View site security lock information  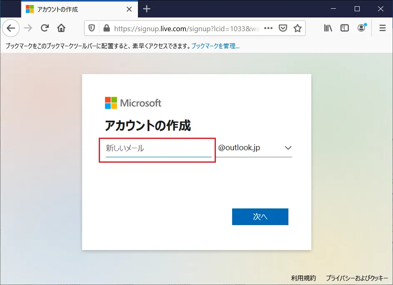pos(107,28)
